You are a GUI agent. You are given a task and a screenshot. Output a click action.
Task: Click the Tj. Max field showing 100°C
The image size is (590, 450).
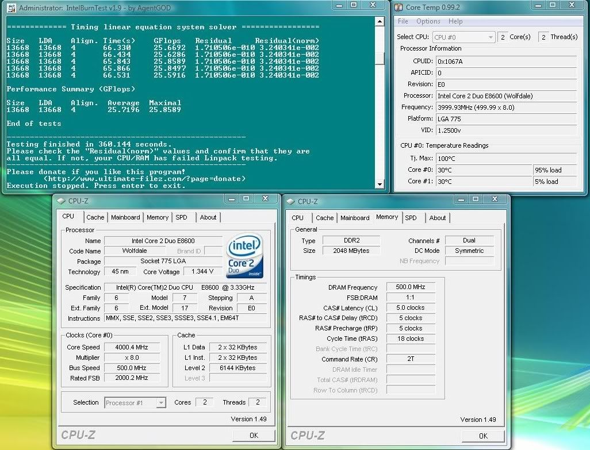coord(506,158)
